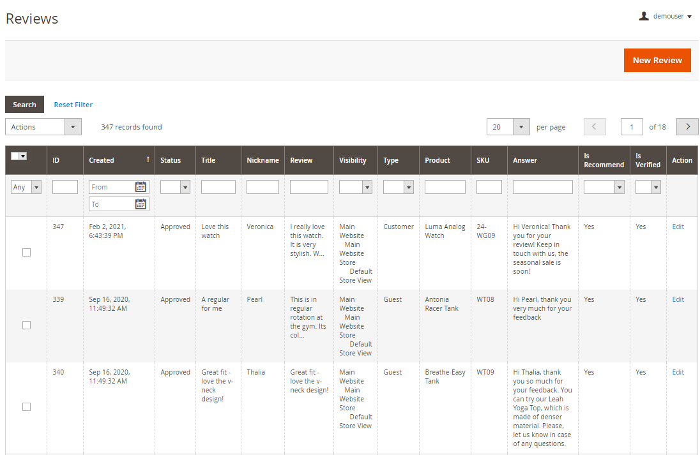The width and height of the screenshot is (700, 455).
Task: Open the mass-select header checkbox dropdown
Action: tap(23, 156)
